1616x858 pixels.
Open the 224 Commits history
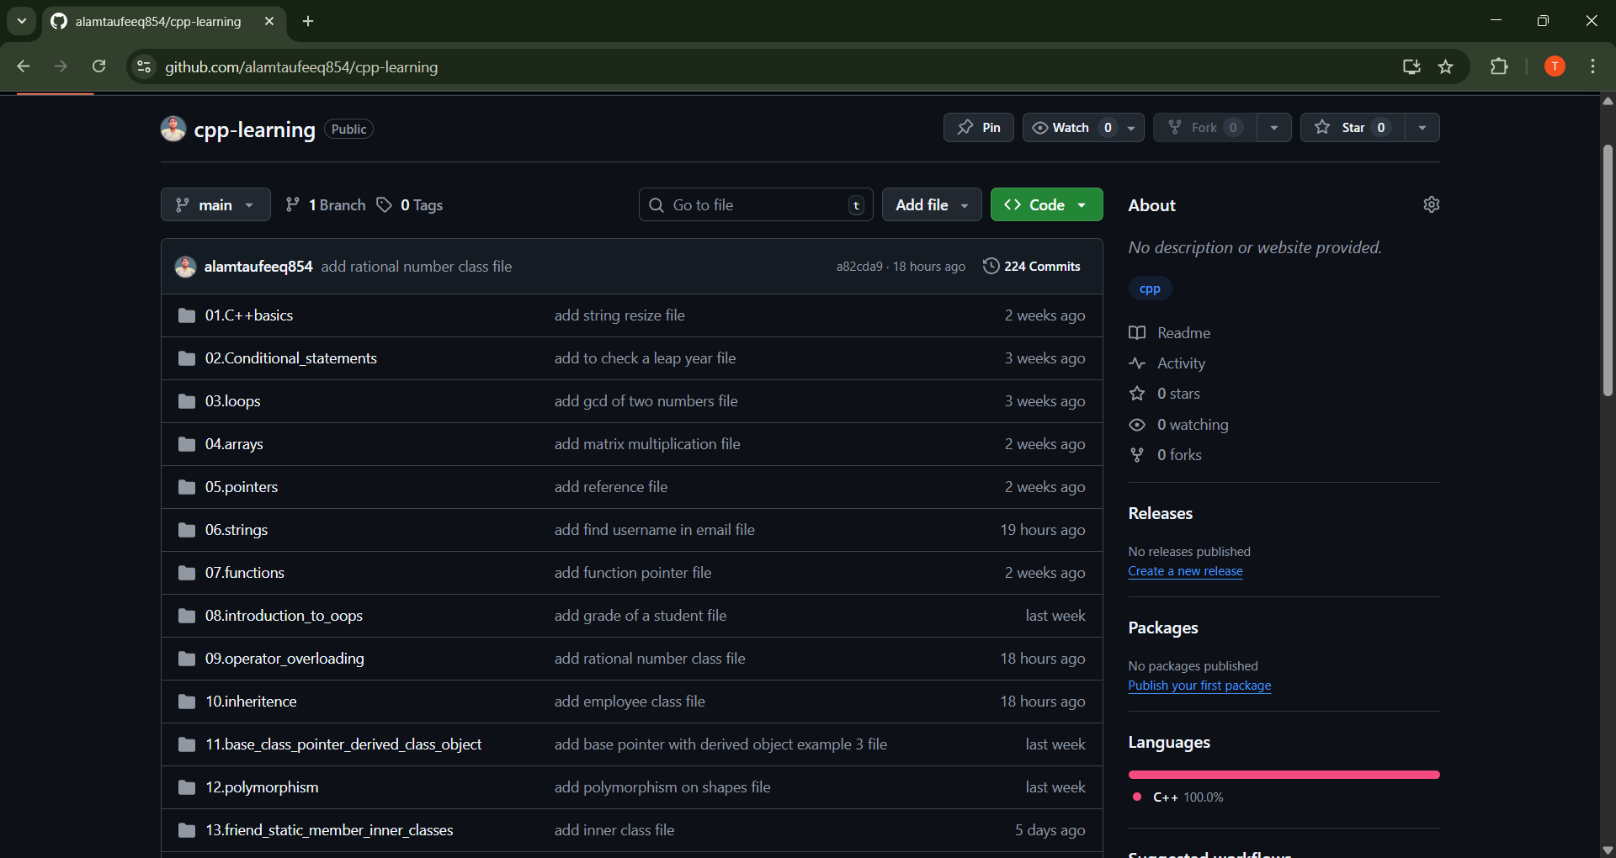pos(1032,266)
